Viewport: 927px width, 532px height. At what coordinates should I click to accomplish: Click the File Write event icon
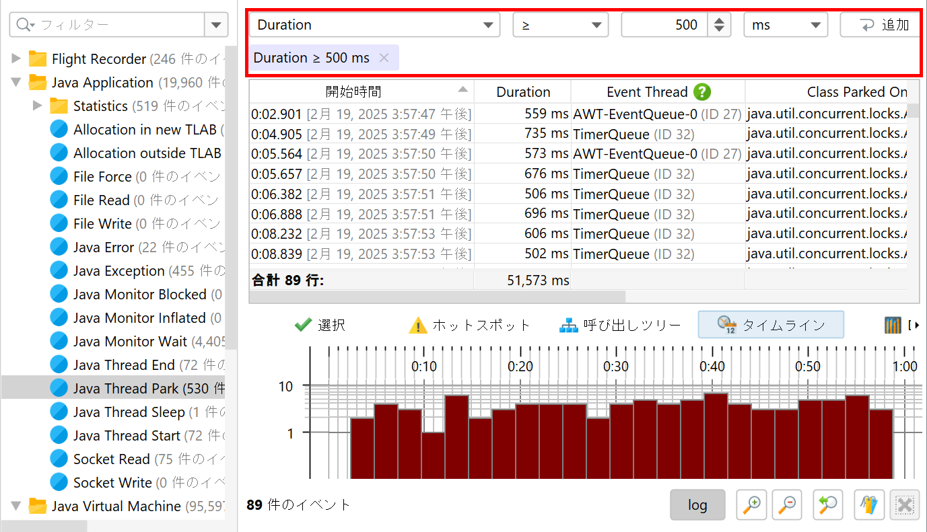point(59,224)
